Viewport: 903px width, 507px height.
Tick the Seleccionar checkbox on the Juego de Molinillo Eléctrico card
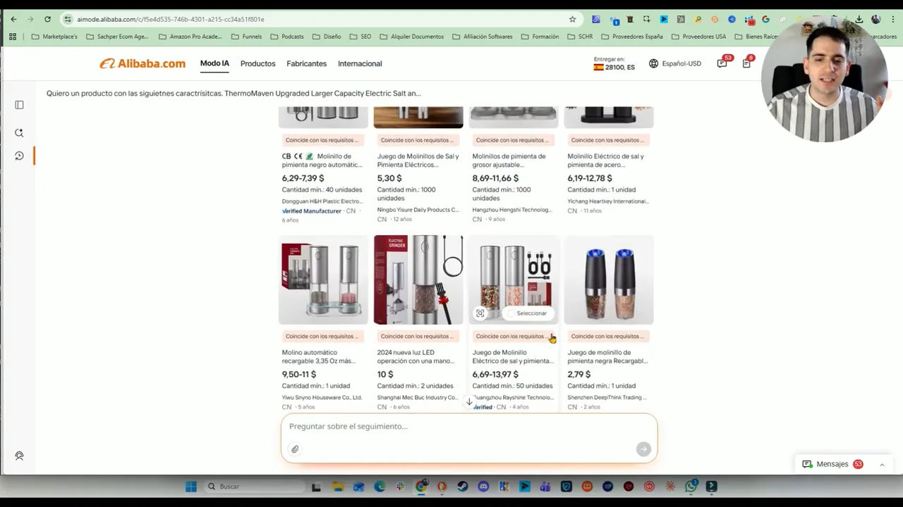[x=512, y=313]
